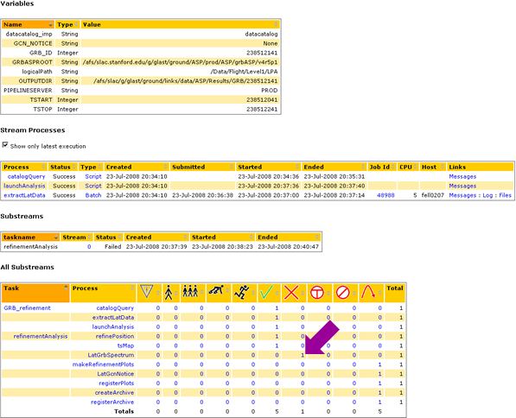Click the red circled T terminated icon
This screenshot has width=516, height=418.
(317, 293)
